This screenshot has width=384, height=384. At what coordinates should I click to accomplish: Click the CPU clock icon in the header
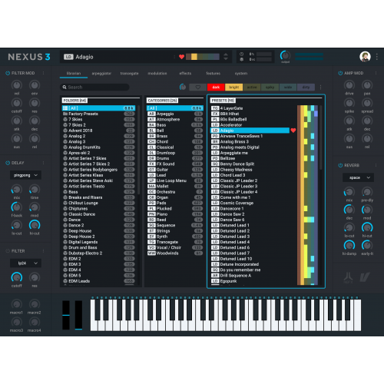[x=241, y=54]
